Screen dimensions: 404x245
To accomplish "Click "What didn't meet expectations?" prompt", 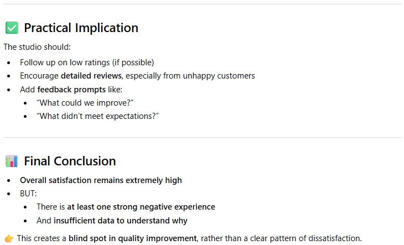I will (x=97, y=117).
